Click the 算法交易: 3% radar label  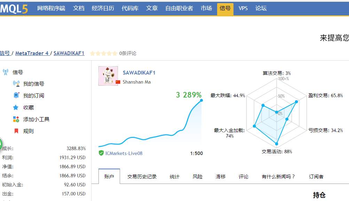click(277, 73)
